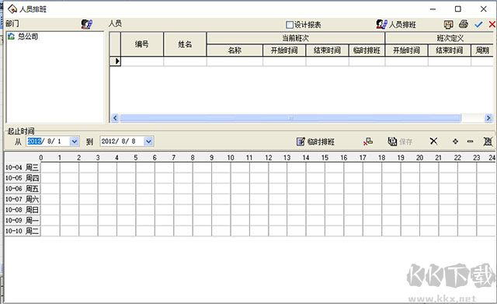
Task: Click hour 8 in the timeline header
Action: pos(193,158)
